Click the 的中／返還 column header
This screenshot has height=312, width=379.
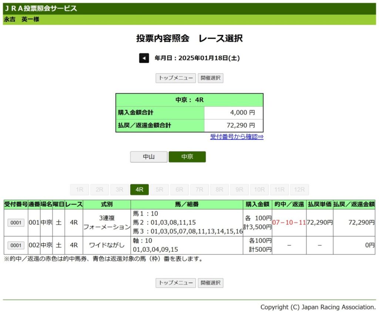tap(289, 204)
